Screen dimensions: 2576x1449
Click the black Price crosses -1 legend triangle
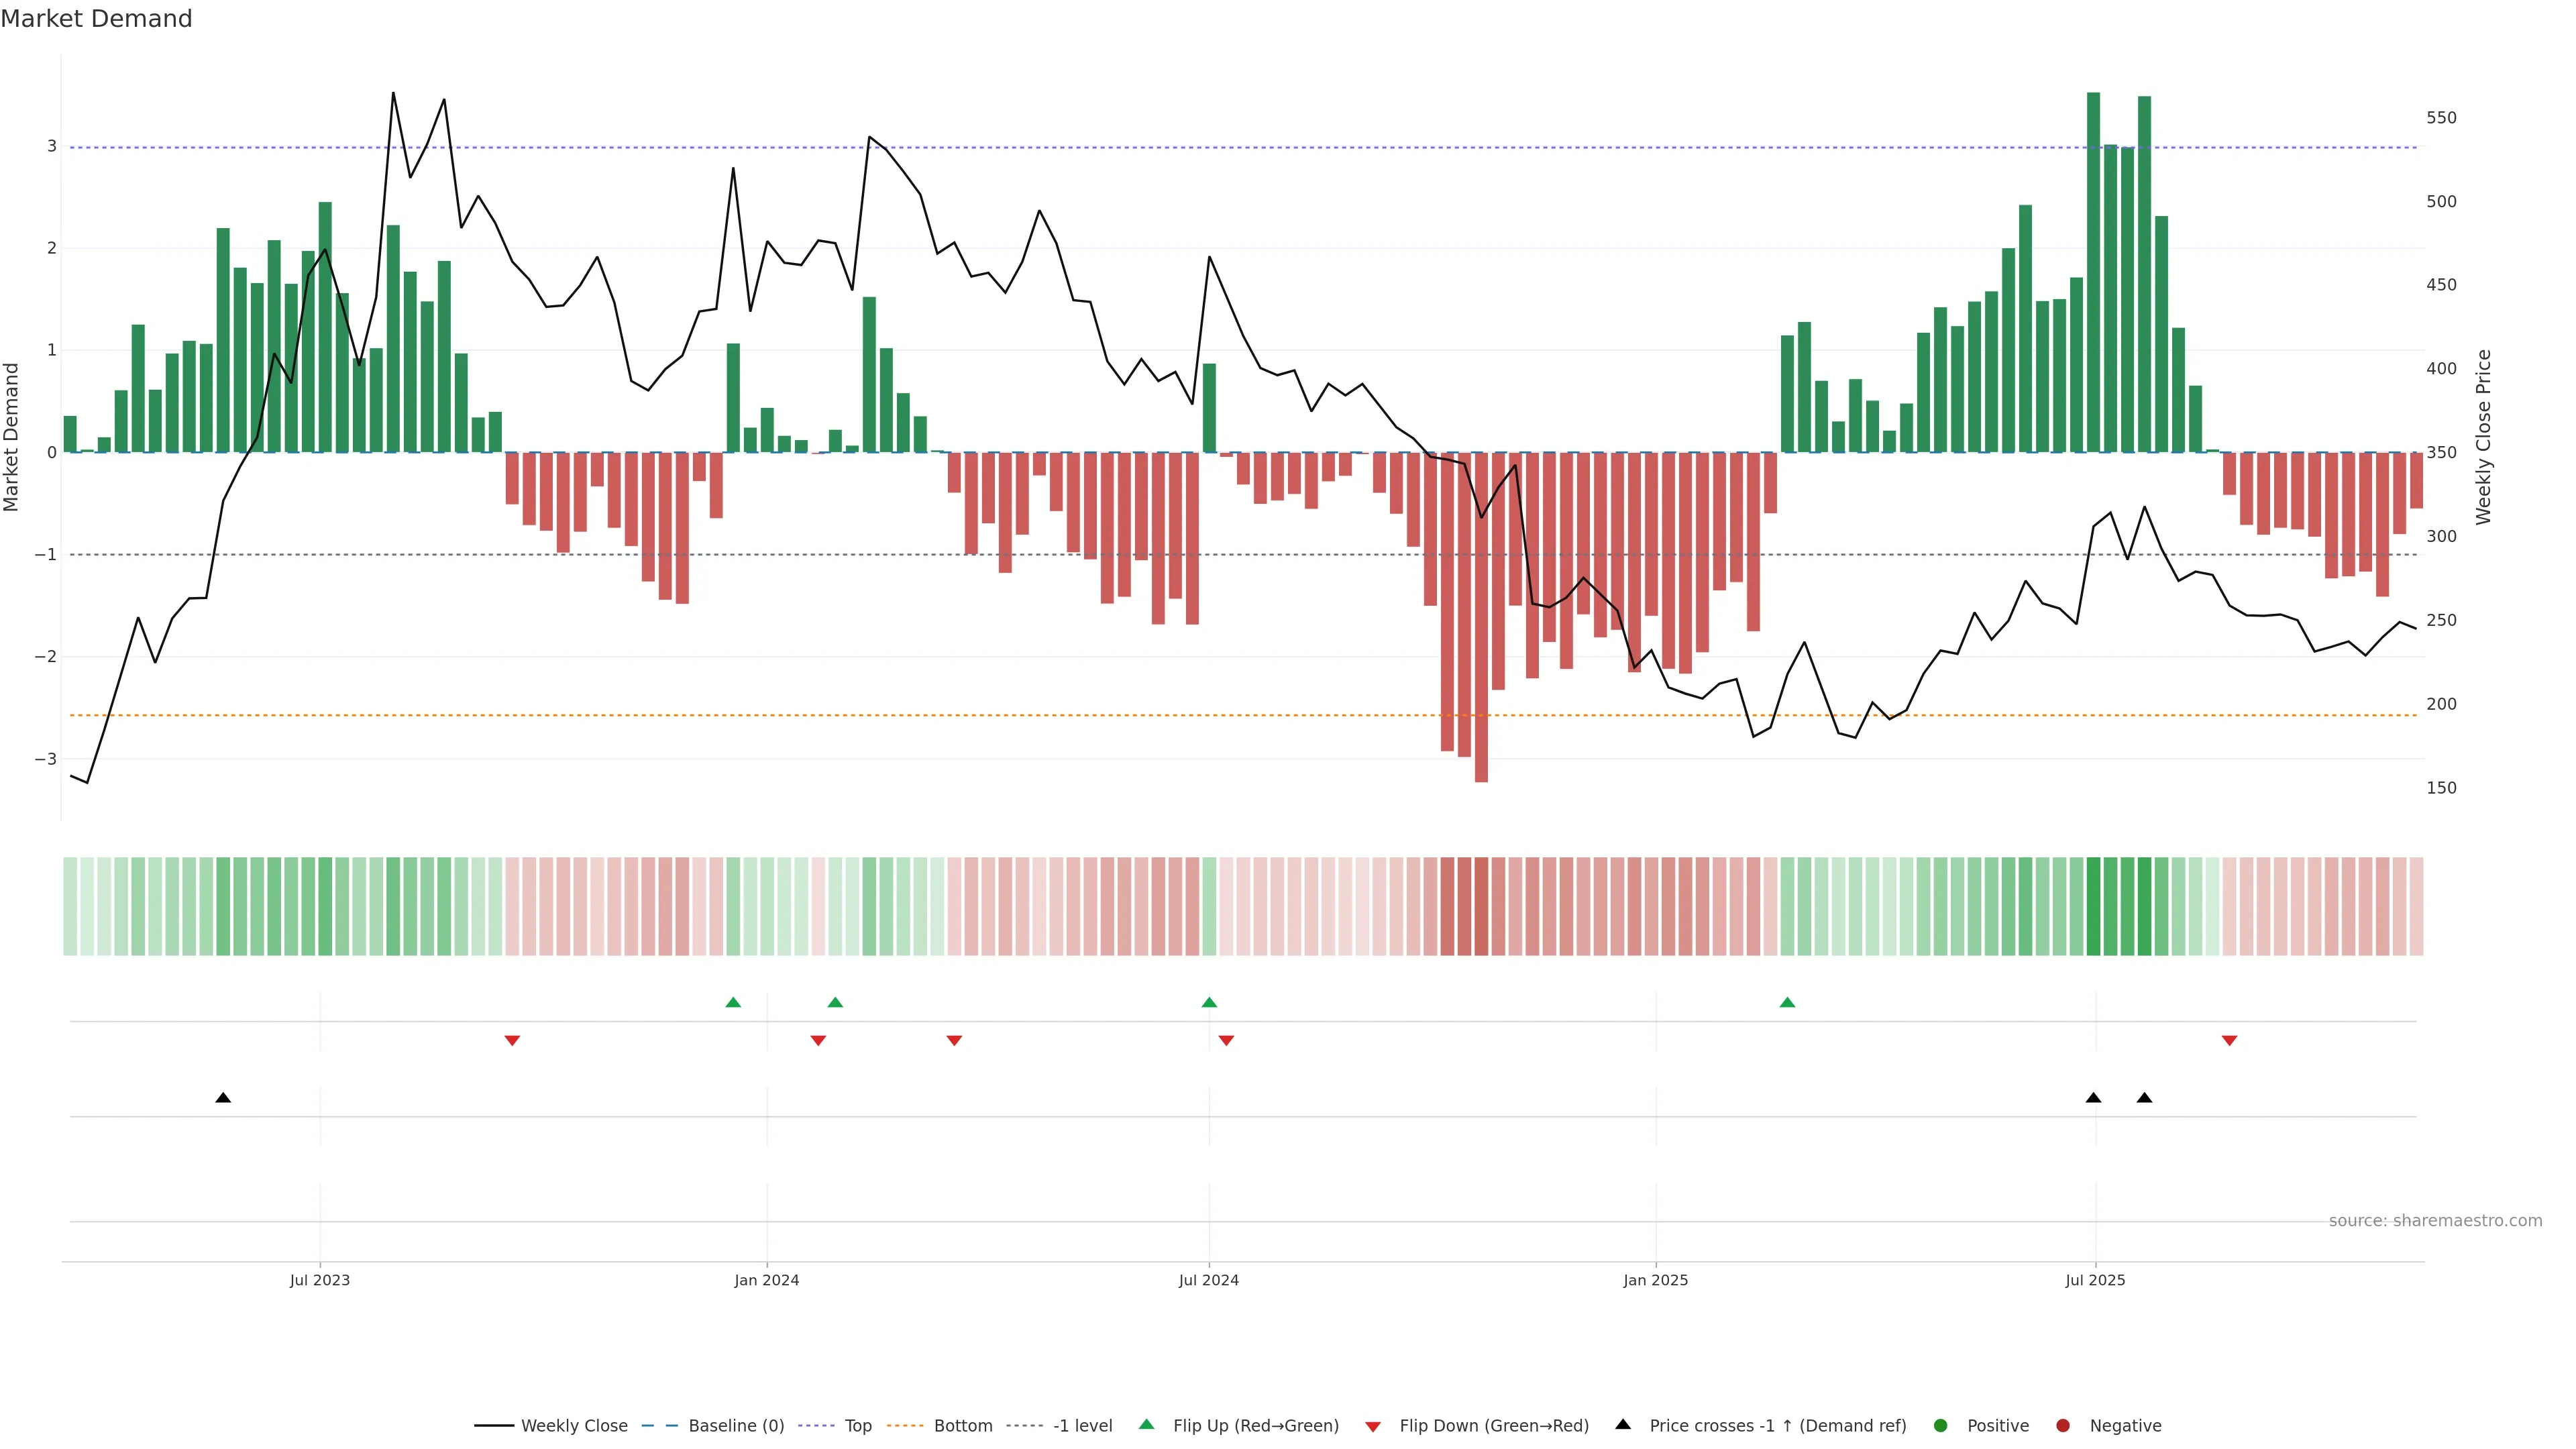tap(1623, 1424)
